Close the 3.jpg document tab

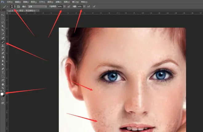(x=38, y=11)
